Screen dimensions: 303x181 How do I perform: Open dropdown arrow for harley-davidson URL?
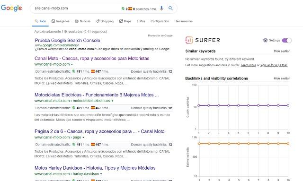101,174
